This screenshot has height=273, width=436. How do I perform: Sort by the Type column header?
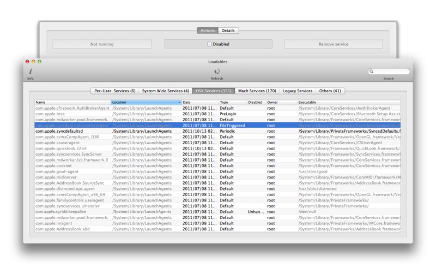click(233, 102)
